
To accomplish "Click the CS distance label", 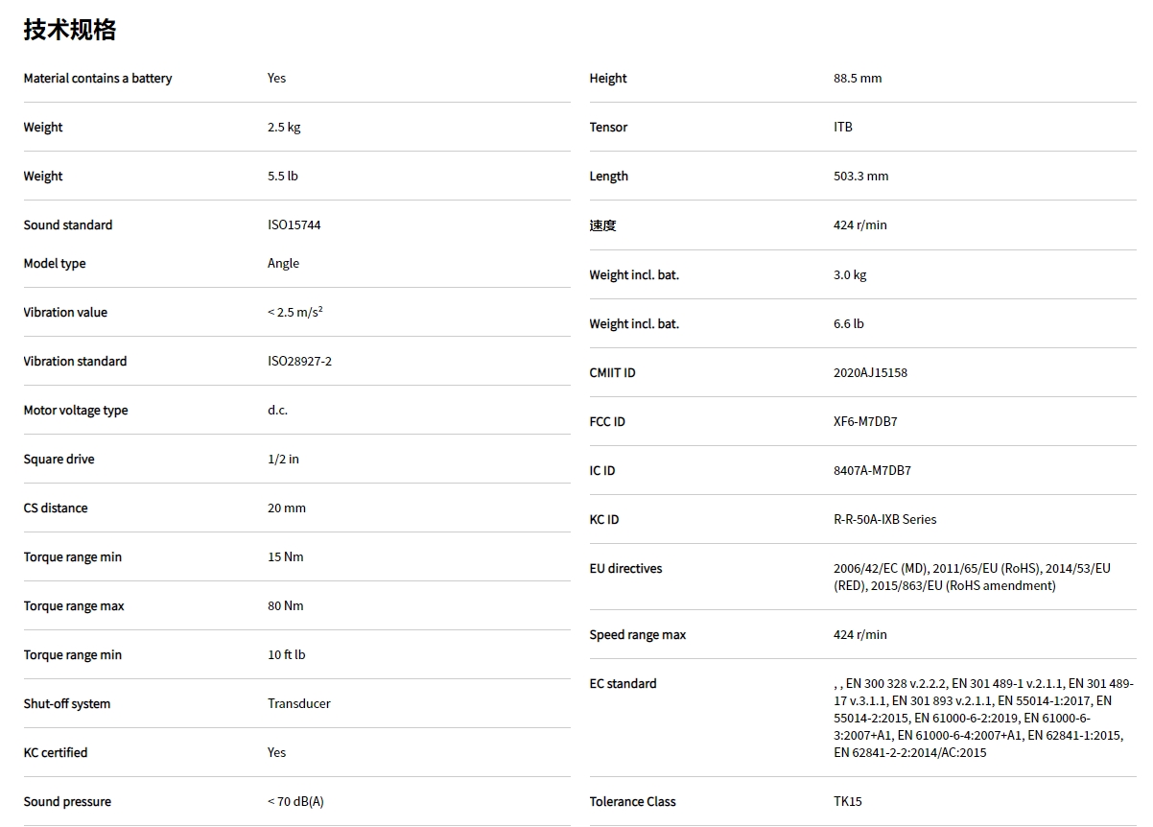I will coord(56,508).
